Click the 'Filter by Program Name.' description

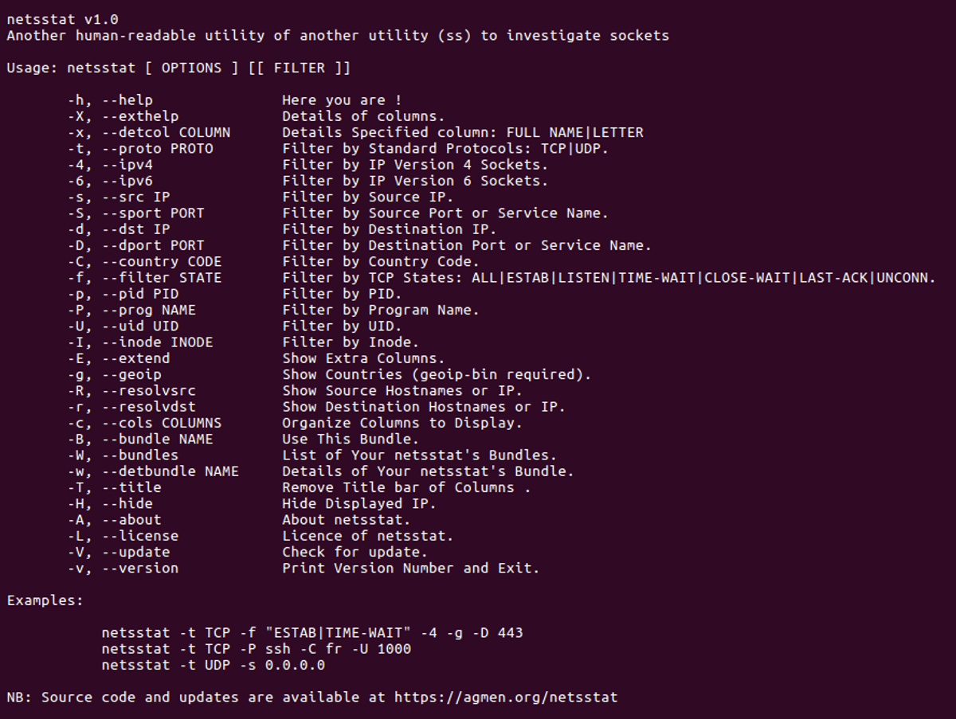pyautogui.click(x=380, y=310)
